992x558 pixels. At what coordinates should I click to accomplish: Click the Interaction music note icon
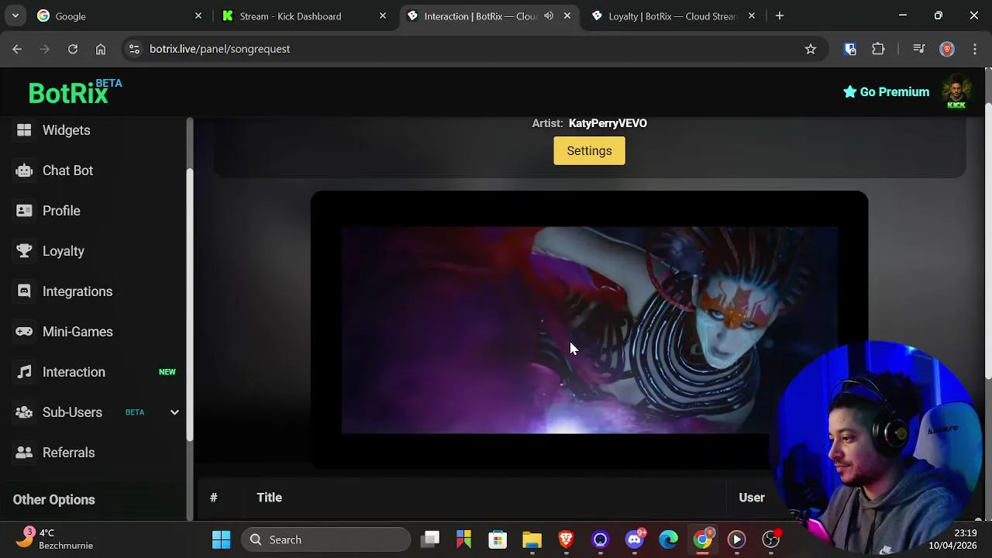(x=24, y=372)
